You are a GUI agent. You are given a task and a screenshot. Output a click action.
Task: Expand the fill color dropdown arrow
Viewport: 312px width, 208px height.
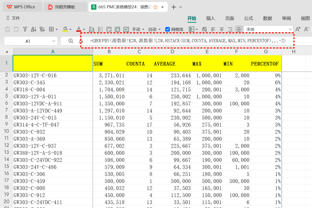click(x=70, y=30)
